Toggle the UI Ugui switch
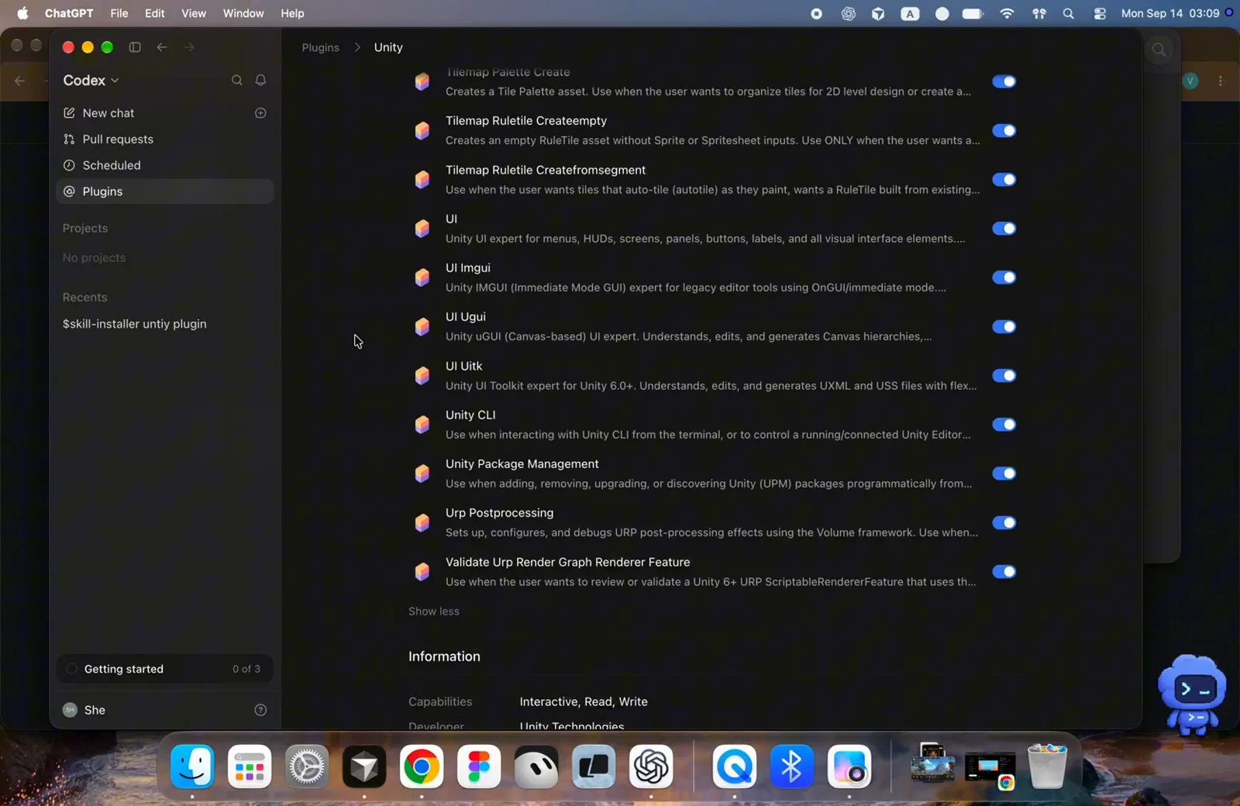This screenshot has height=806, width=1240. [1004, 327]
